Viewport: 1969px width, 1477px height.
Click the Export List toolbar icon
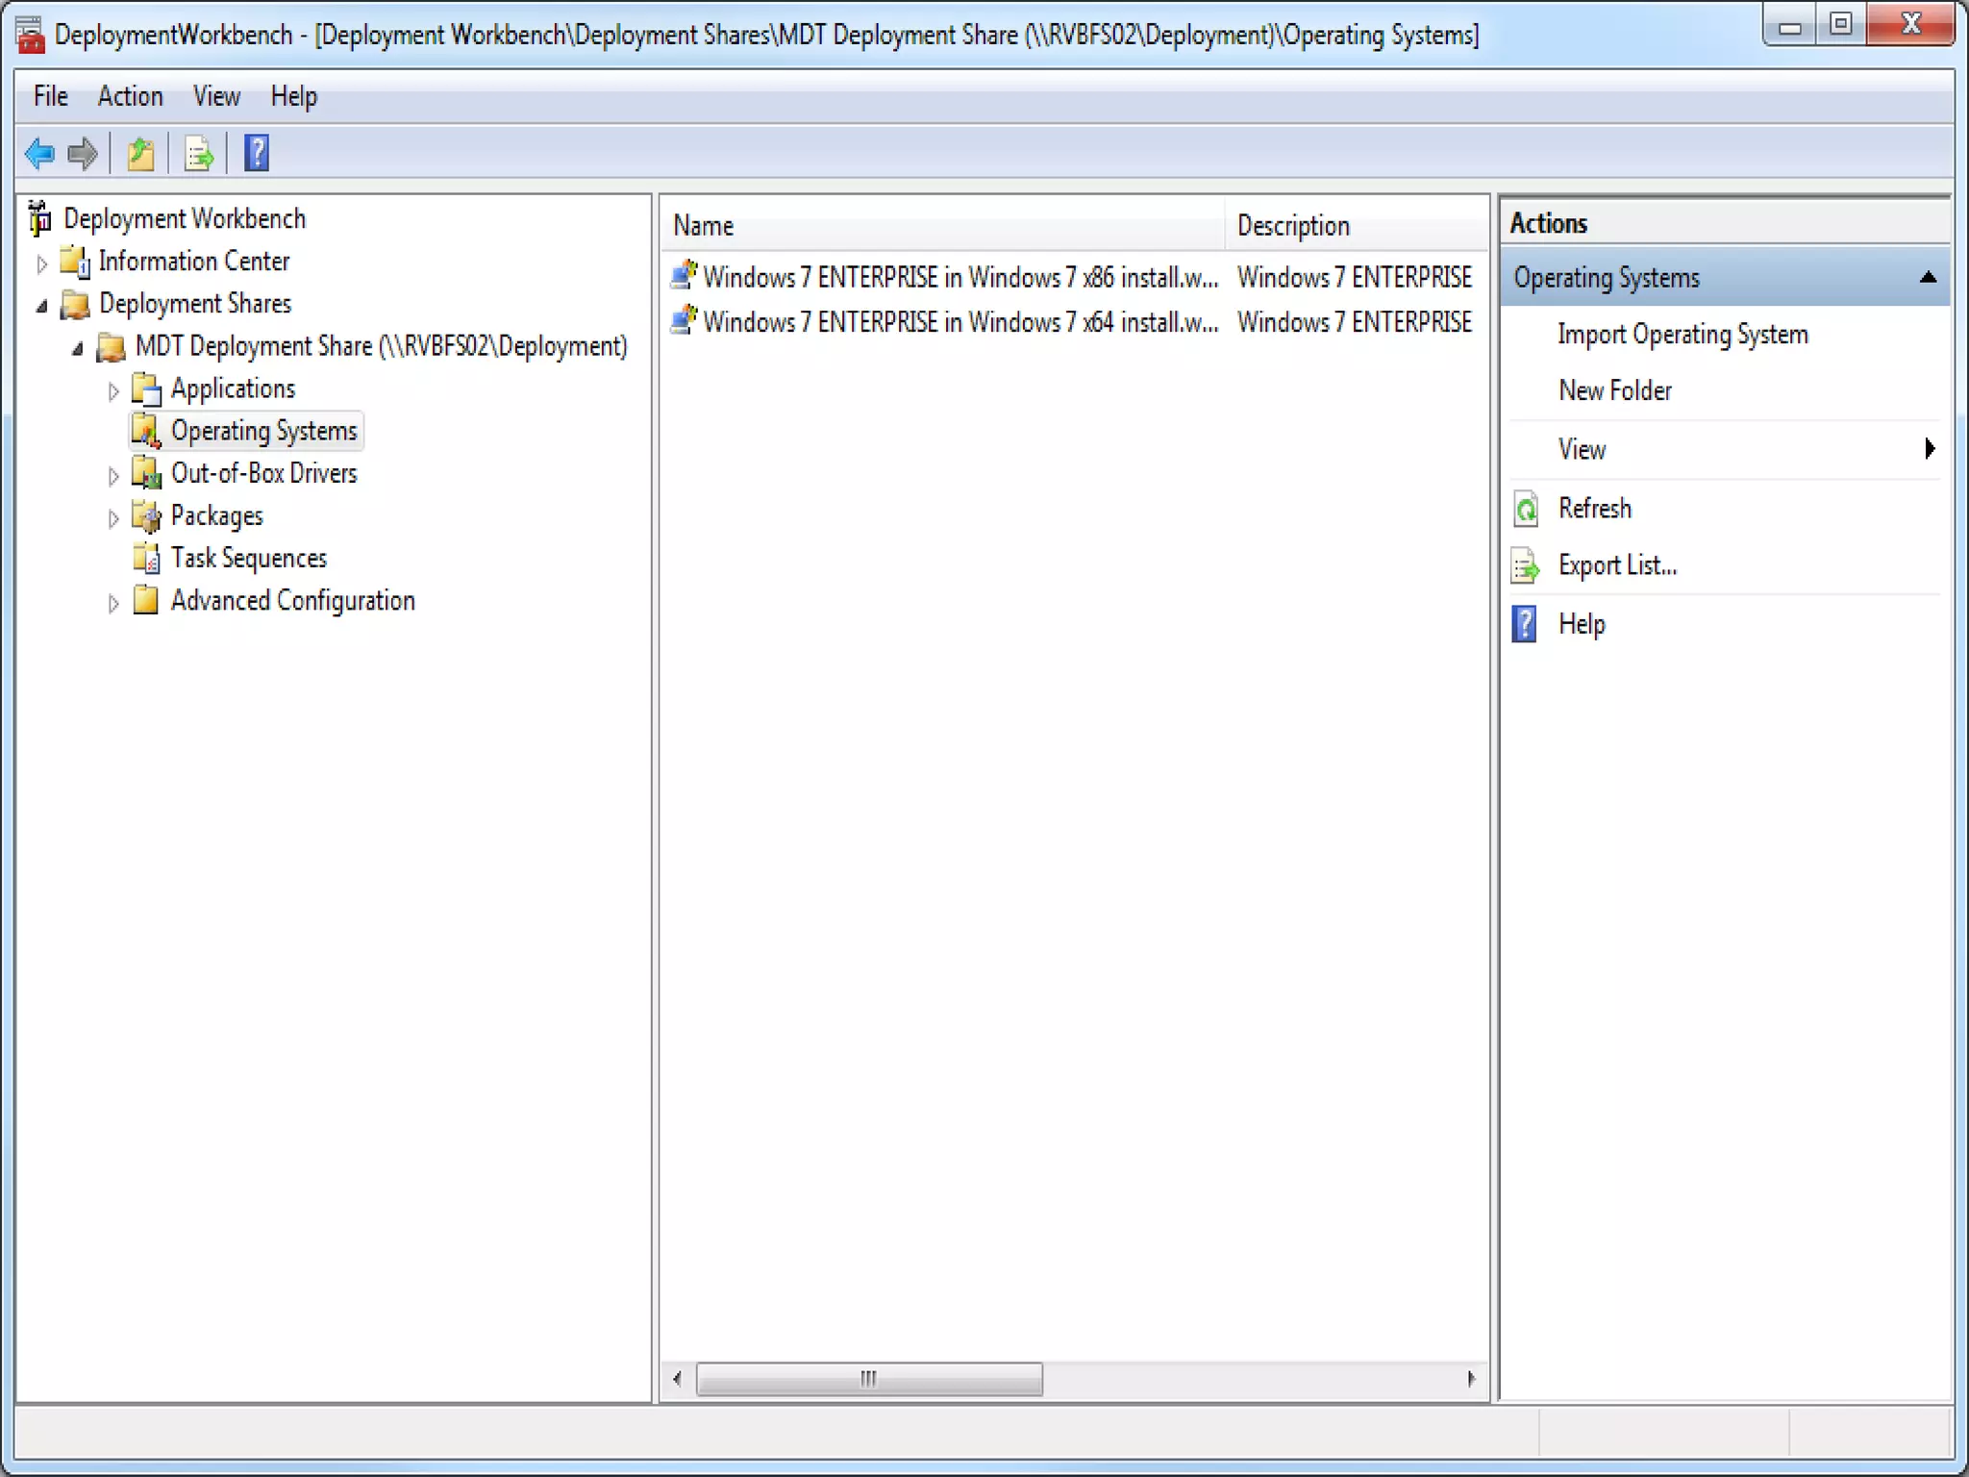point(199,153)
